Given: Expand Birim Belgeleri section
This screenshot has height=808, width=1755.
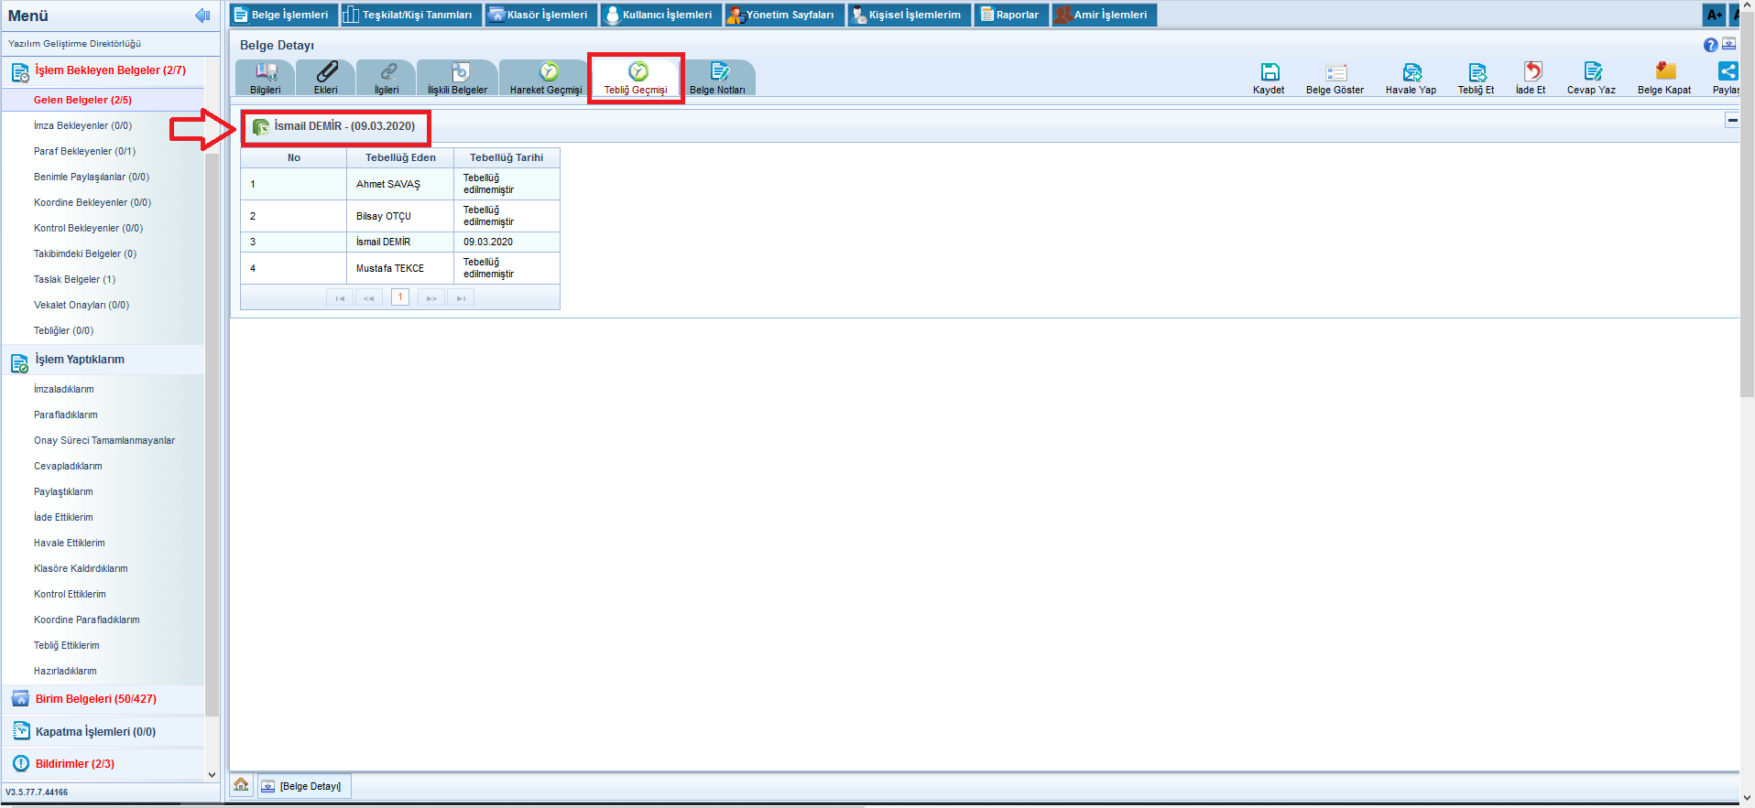Looking at the screenshot, I should [95, 699].
